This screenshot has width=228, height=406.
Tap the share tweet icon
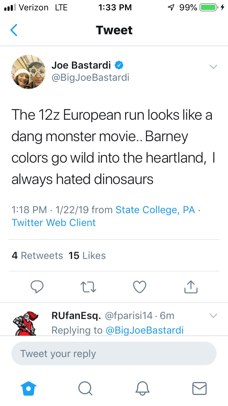[191, 286]
